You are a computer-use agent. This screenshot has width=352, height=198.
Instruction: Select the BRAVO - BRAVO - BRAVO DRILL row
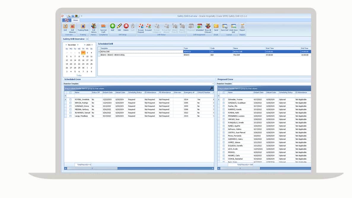coord(141,55)
